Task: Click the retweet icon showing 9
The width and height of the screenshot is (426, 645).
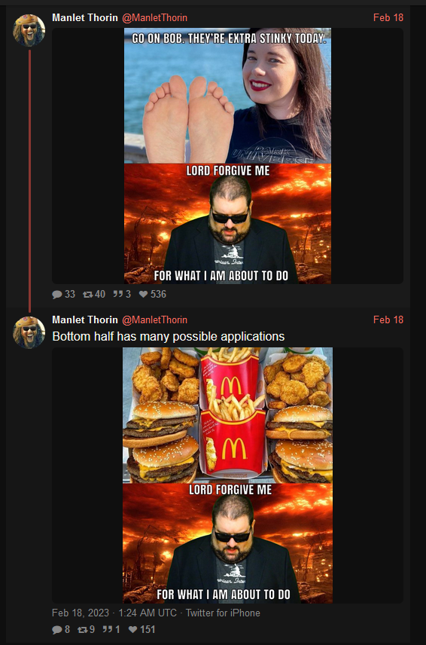Action: tap(83, 629)
